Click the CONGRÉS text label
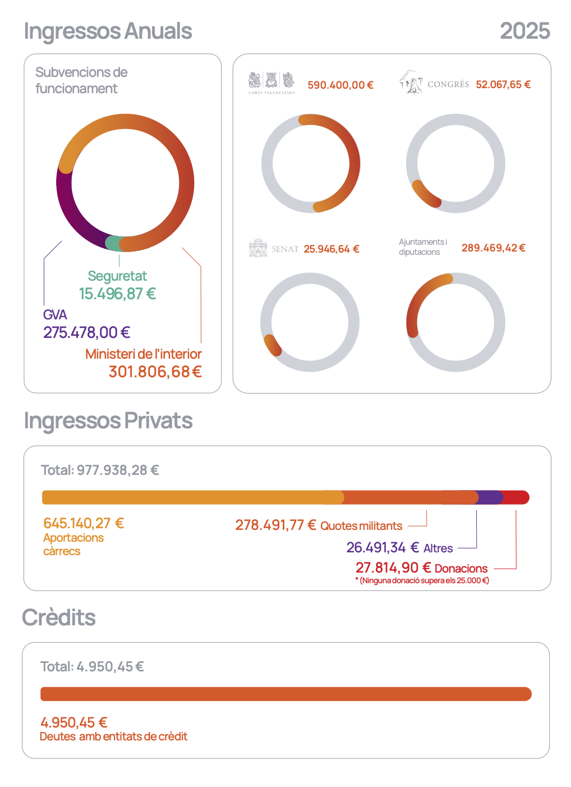 [x=448, y=84]
